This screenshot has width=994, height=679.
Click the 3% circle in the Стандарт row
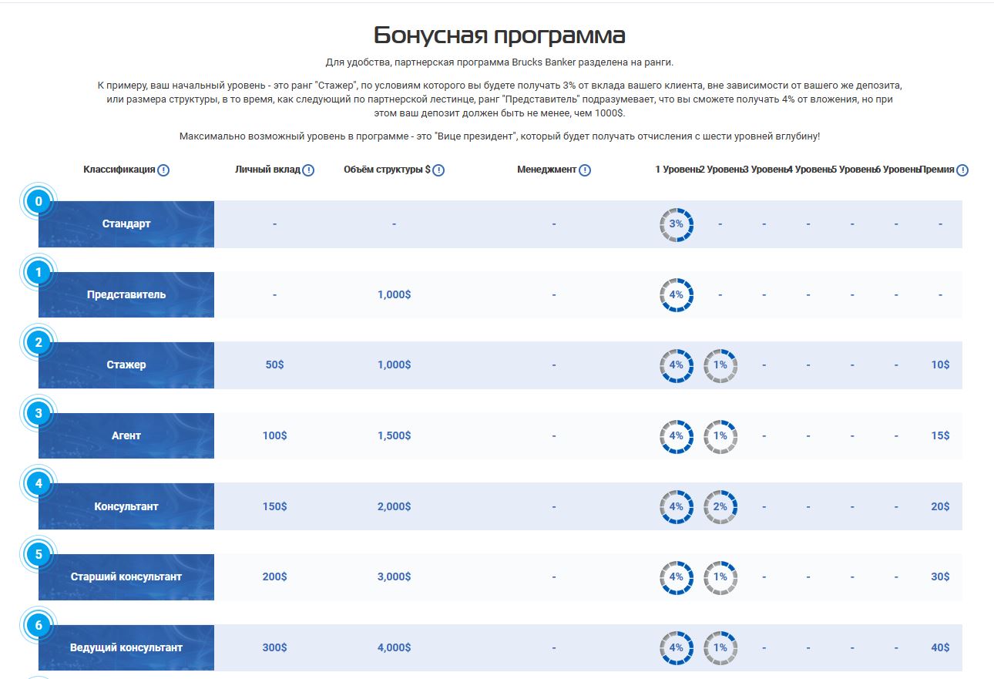coord(677,224)
